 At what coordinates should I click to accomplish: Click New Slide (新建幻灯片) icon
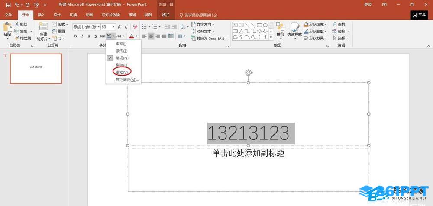[x=43, y=27]
